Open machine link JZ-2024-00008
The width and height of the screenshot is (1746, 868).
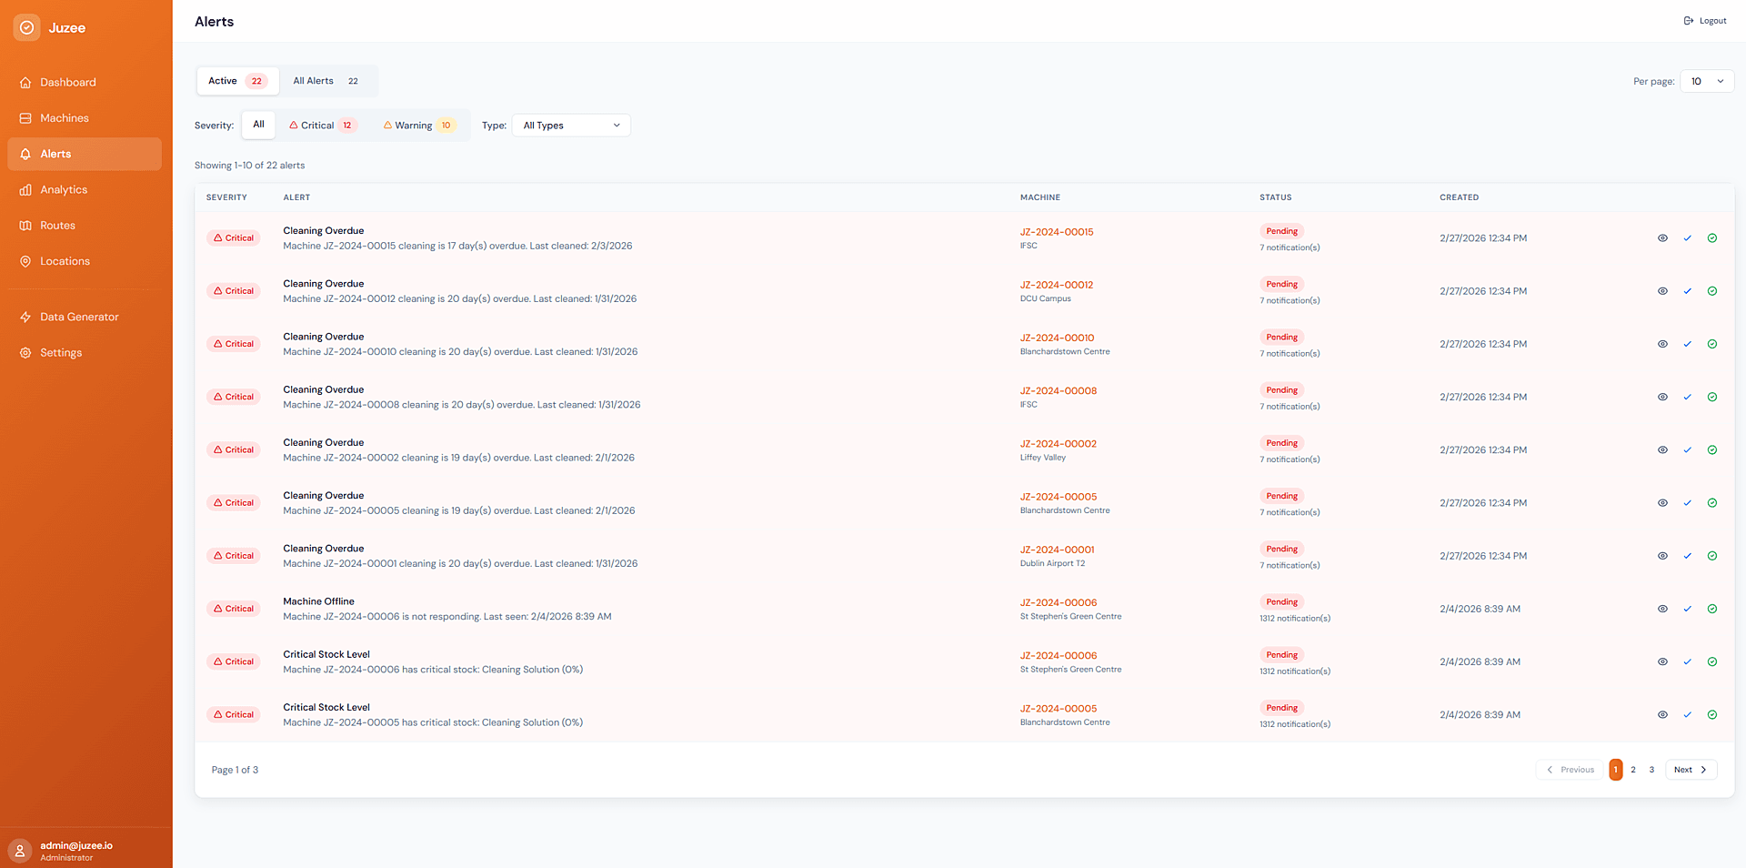click(1058, 391)
